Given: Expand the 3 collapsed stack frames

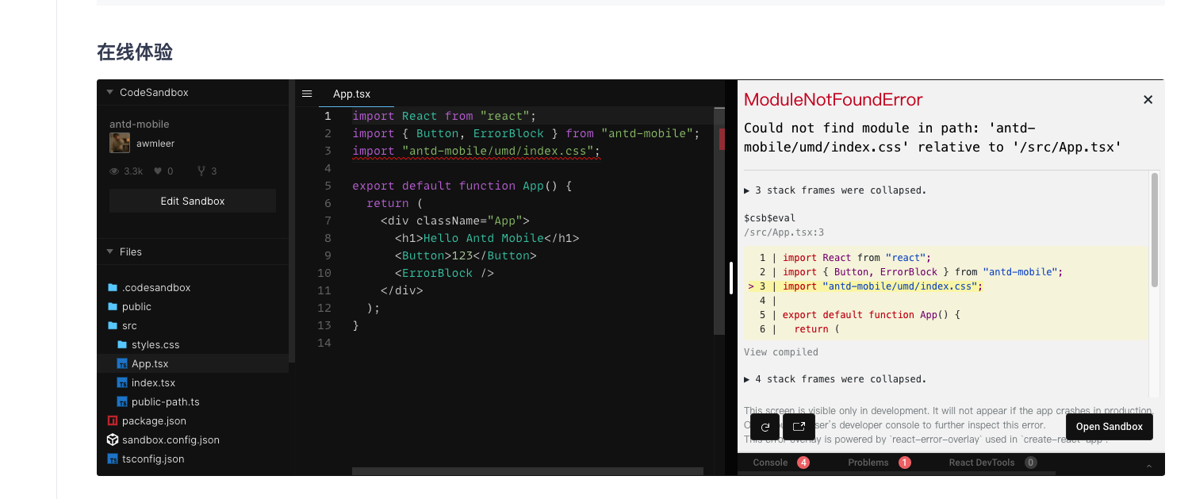Looking at the screenshot, I should 835,190.
